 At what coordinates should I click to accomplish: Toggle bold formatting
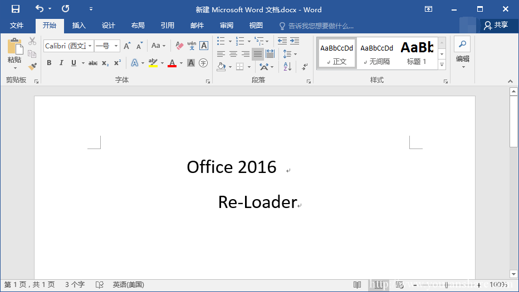coord(49,63)
